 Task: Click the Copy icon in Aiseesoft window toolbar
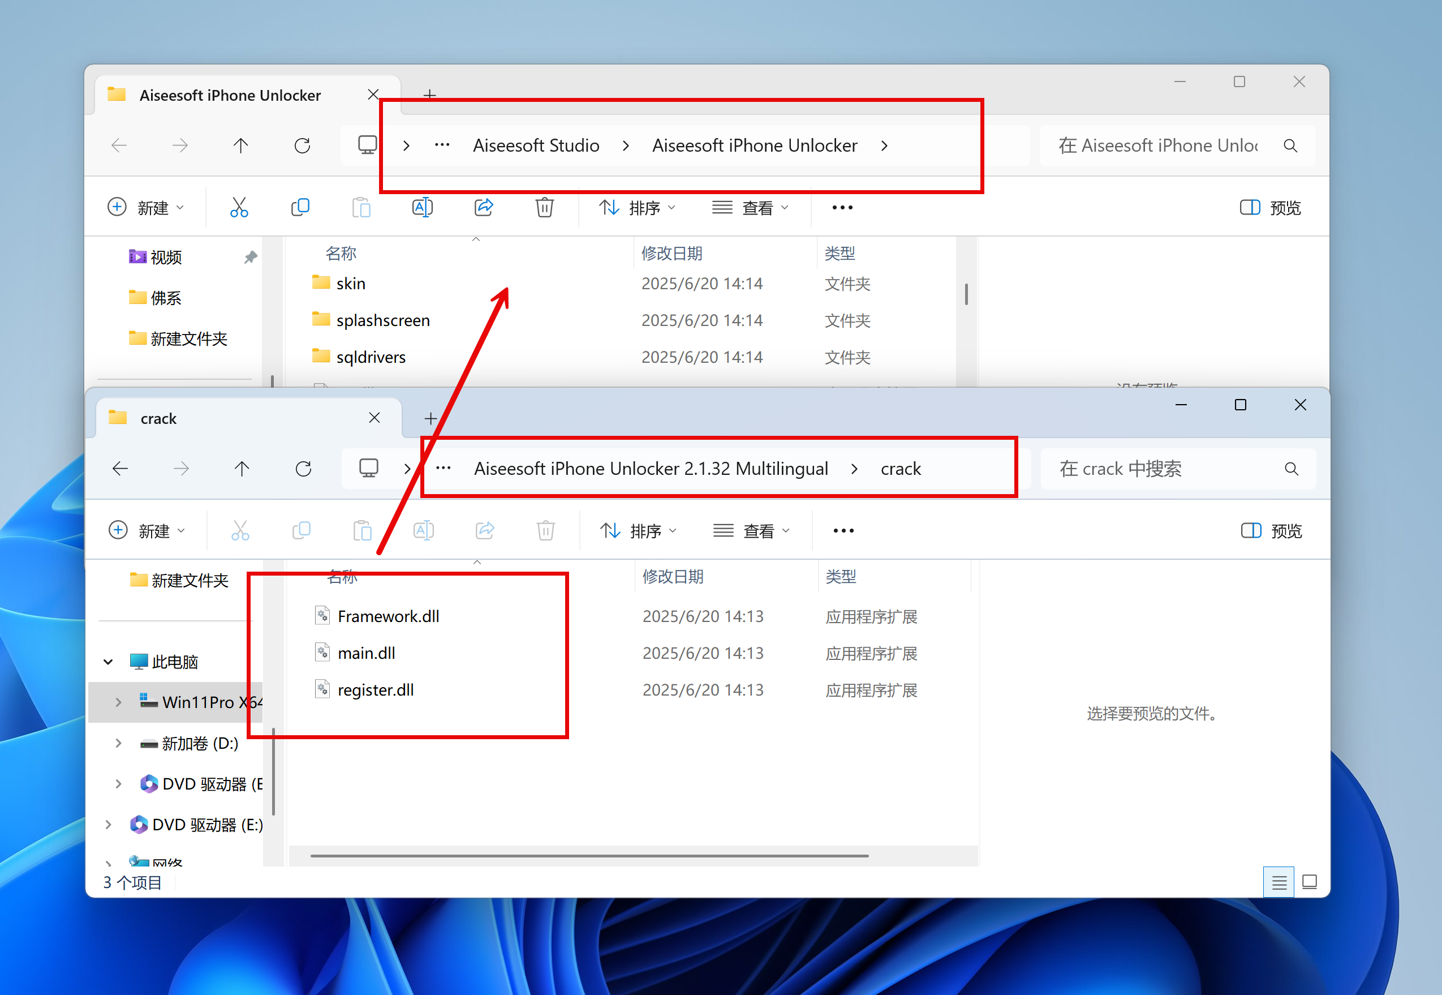[x=300, y=207]
